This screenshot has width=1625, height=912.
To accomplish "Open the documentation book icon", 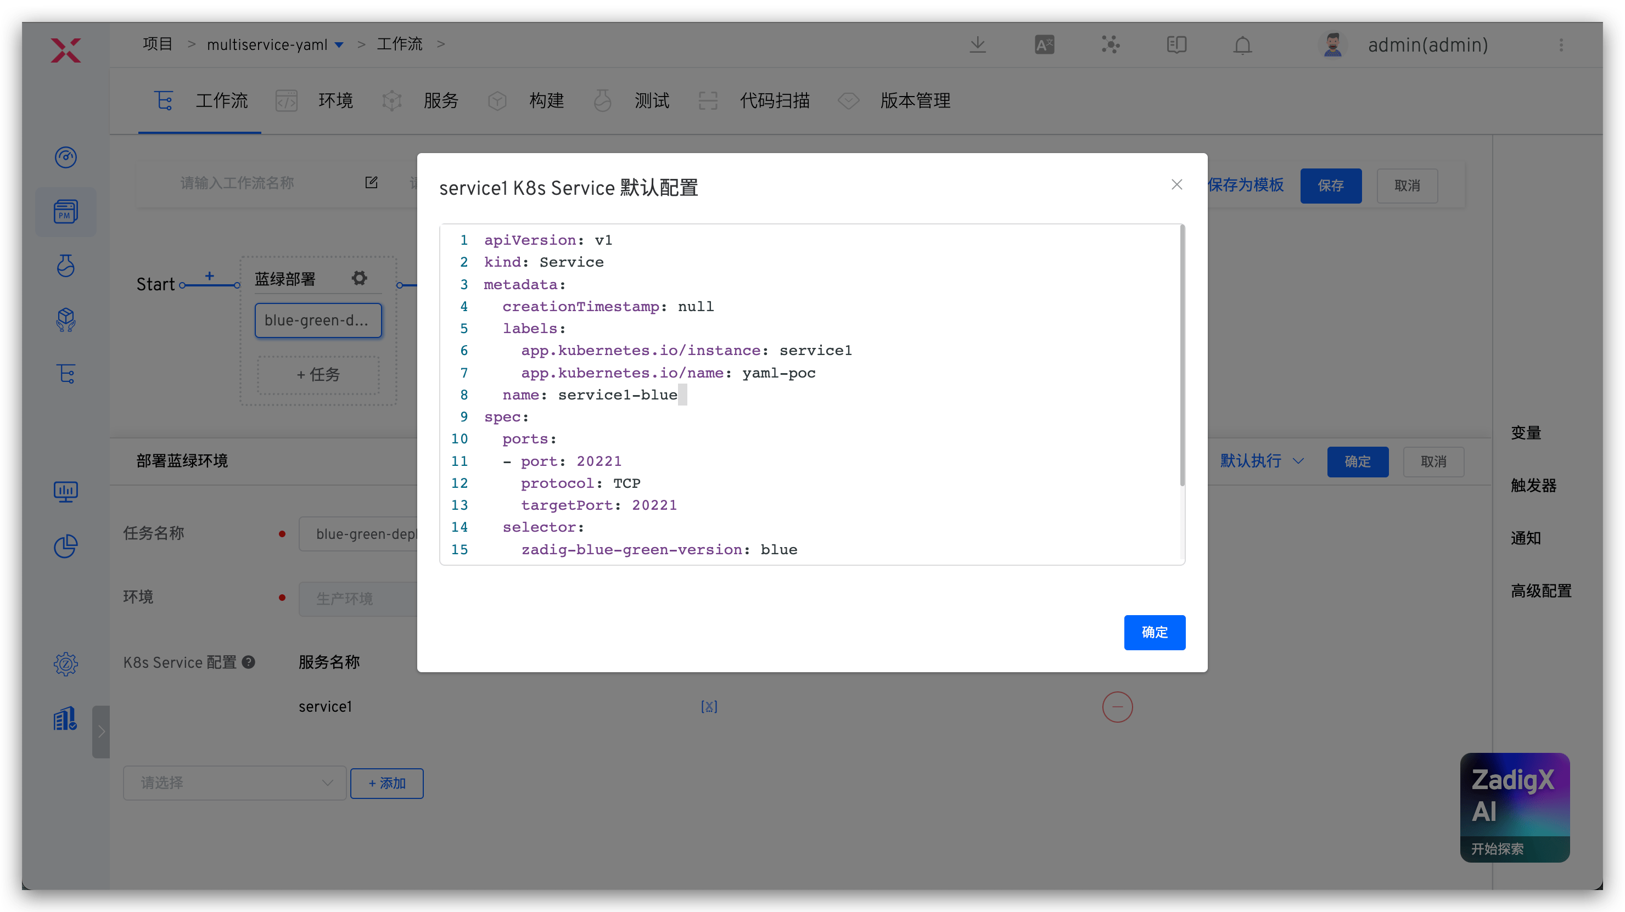I will 1176,45.
